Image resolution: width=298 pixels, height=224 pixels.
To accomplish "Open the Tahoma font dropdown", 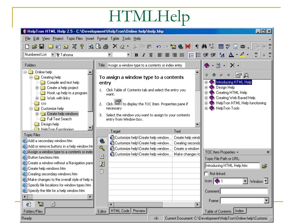I will tap(109, 55).
